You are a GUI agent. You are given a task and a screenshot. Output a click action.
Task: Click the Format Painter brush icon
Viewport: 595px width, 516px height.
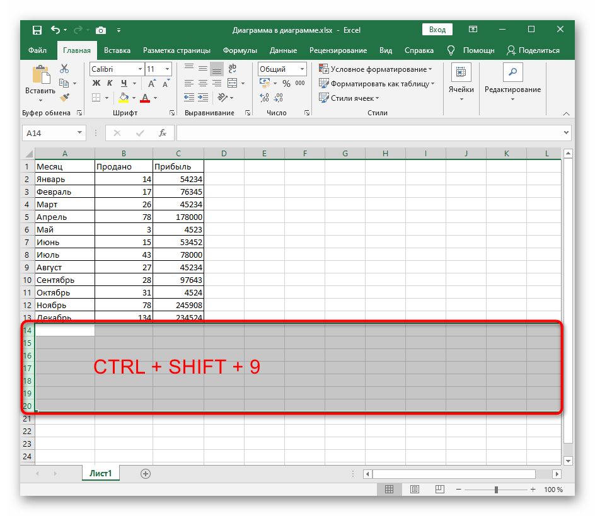point(64,97)
